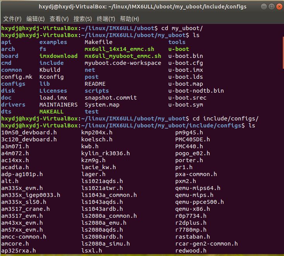The width and height of the screenshot is (284, 256).
Task: Click the 'api' directory name
Action: click(6, 42)
